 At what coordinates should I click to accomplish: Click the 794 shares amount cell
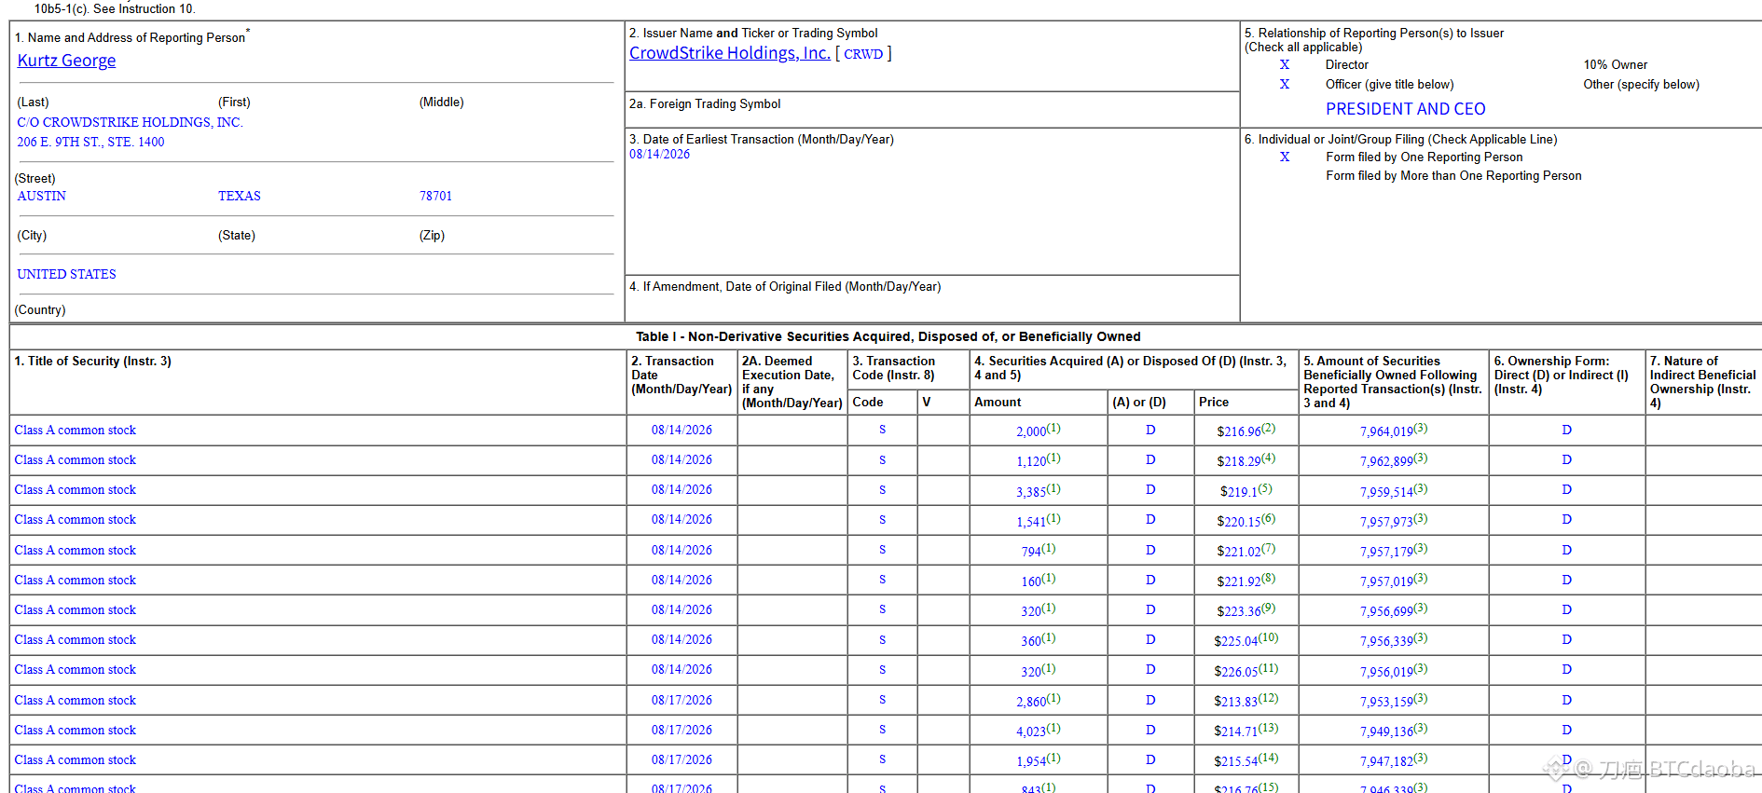1038,551
